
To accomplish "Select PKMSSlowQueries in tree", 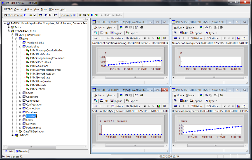I will [x=41, y=82].
